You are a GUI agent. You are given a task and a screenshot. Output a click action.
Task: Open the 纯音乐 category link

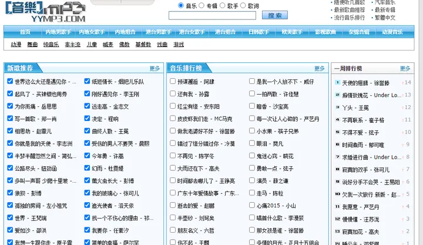pos(51,44)
